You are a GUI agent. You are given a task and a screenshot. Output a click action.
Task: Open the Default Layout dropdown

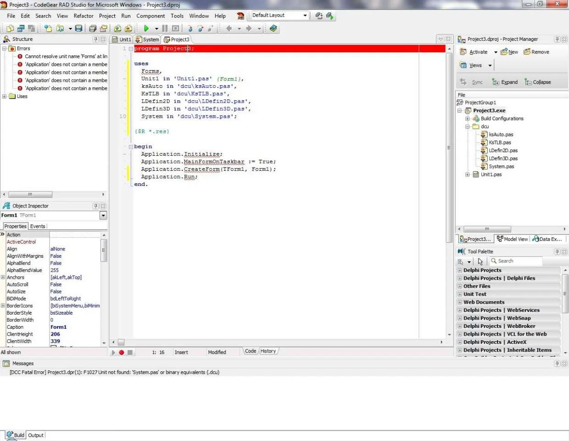click(x=305, y=15)
